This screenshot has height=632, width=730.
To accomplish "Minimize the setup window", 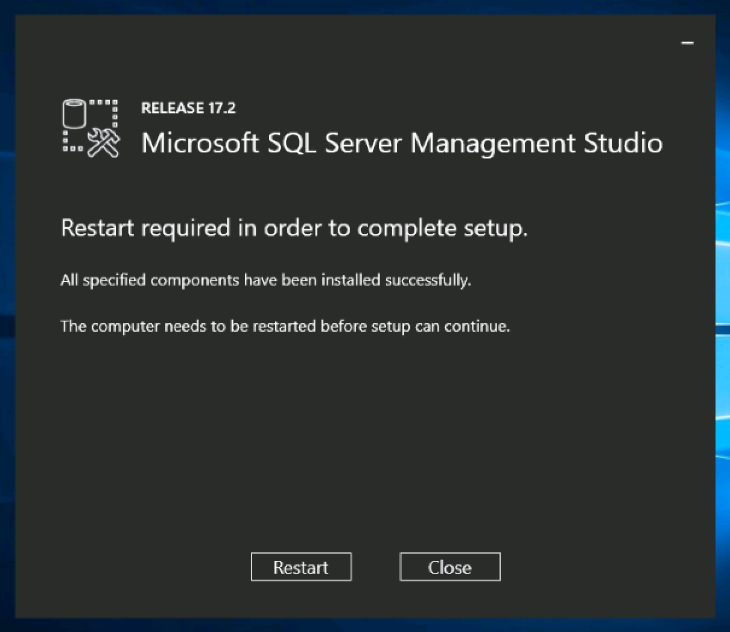I will [x=687, y=43].
